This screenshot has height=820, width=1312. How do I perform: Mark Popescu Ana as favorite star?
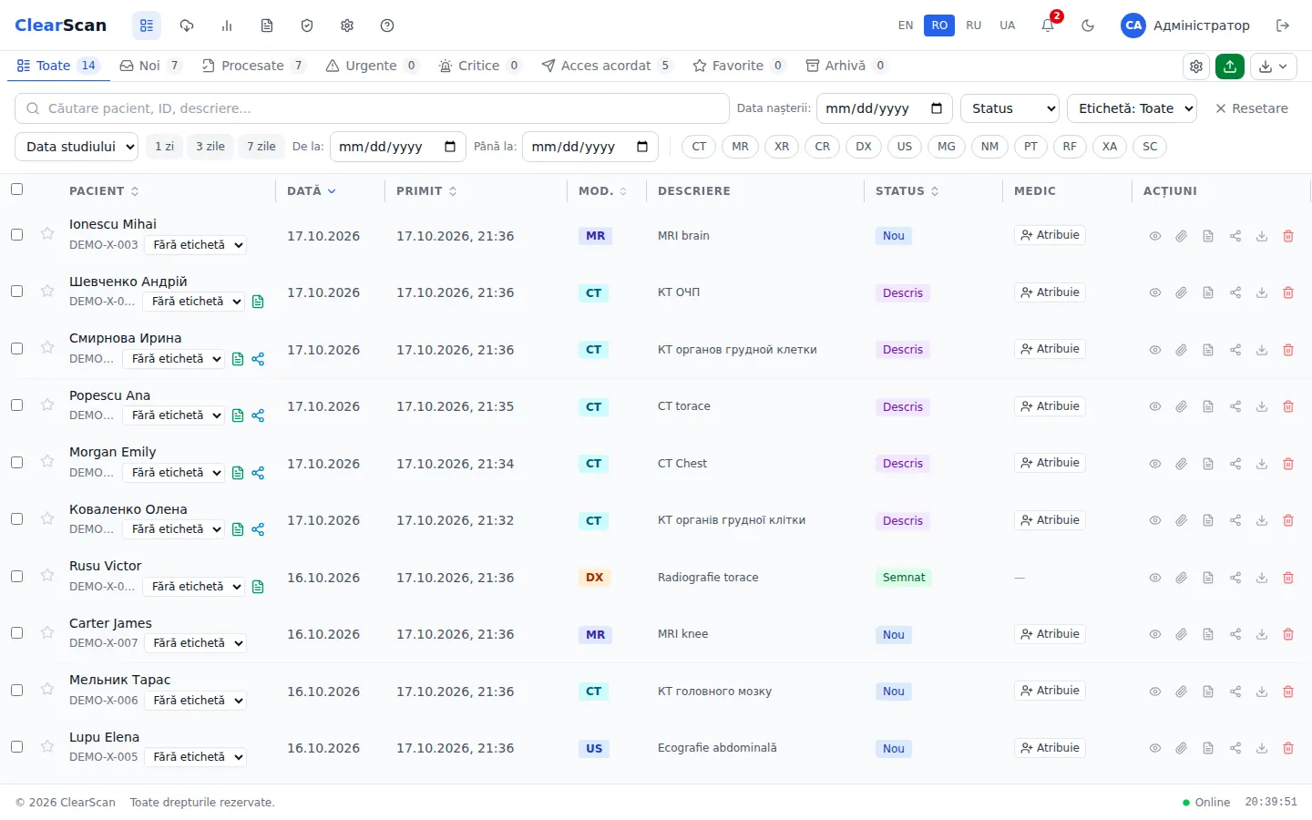click(x=47, y=405)
